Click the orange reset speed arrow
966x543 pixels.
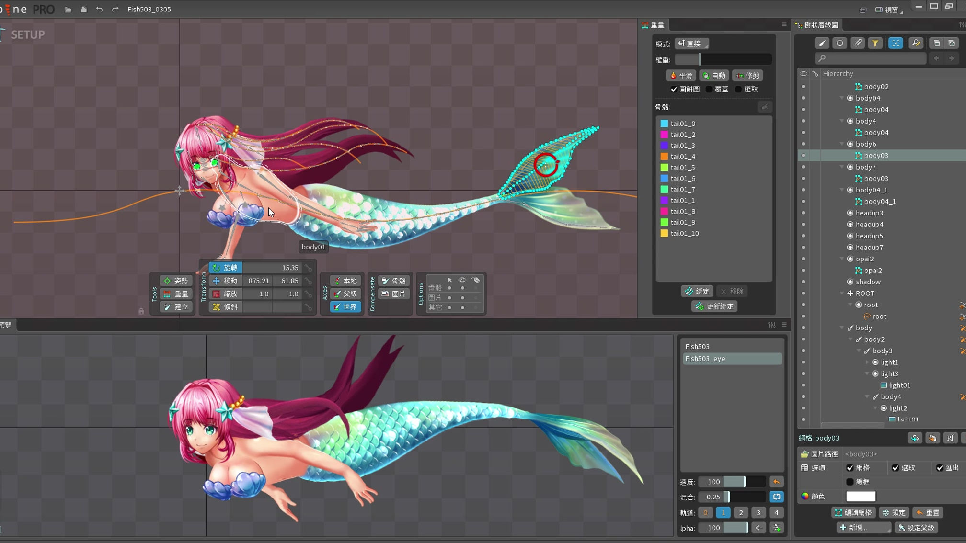(x=776, y=482)
